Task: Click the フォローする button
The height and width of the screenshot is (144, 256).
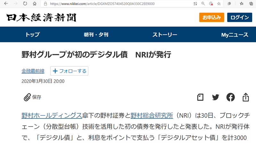Action: tap(69, 71)
